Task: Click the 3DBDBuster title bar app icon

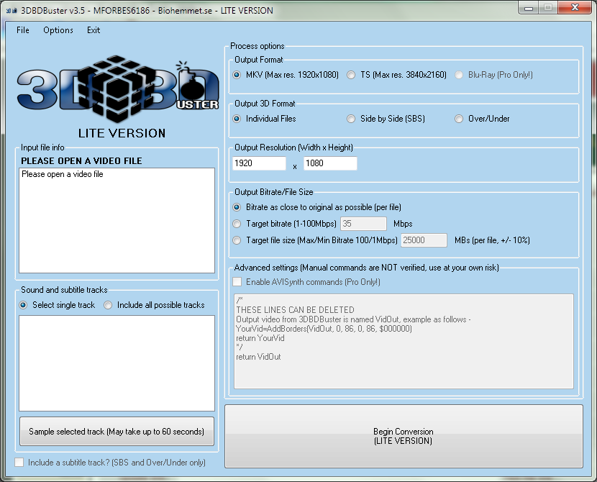Action: point(12,11)
